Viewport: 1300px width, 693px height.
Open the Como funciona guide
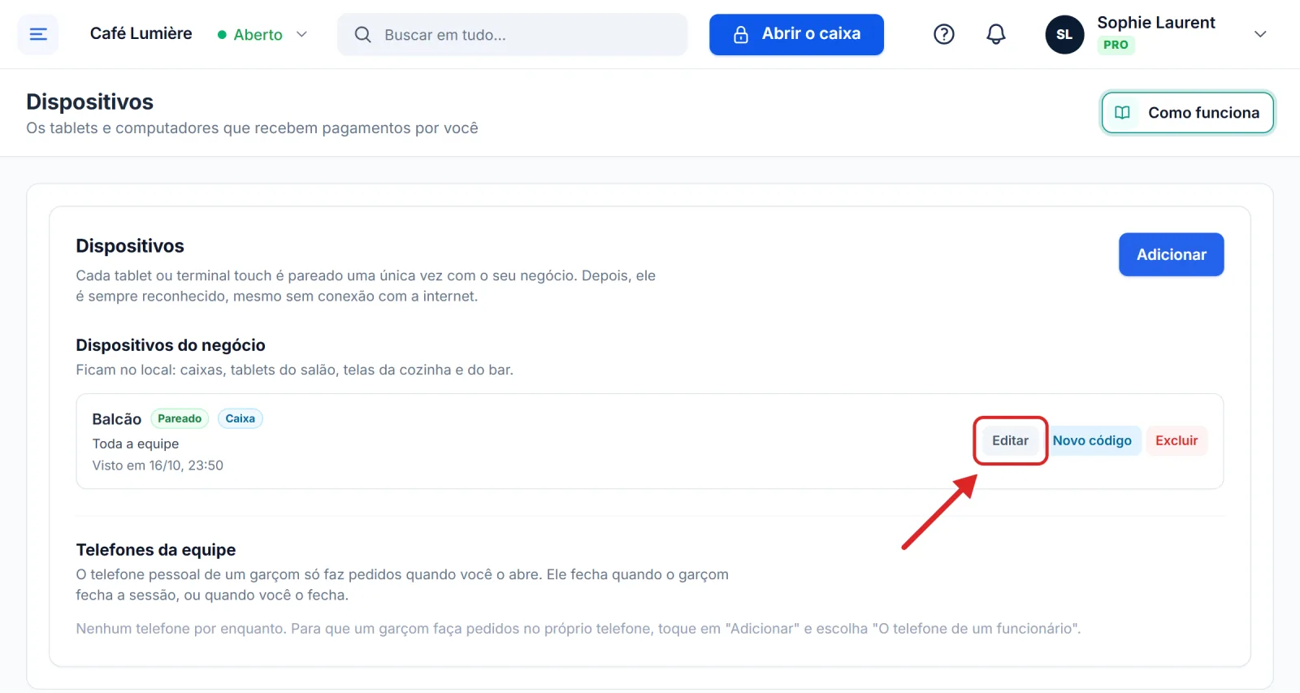(1188, 112)
